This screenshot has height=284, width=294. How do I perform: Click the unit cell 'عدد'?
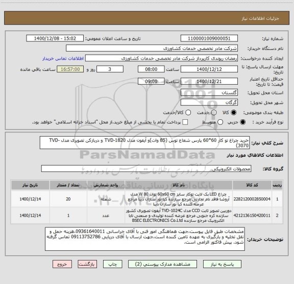tap(106, 216)
